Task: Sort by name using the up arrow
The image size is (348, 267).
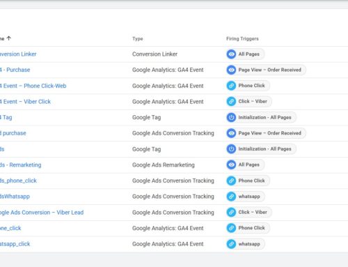Action: pyautogui.click(x=9, y=38)
